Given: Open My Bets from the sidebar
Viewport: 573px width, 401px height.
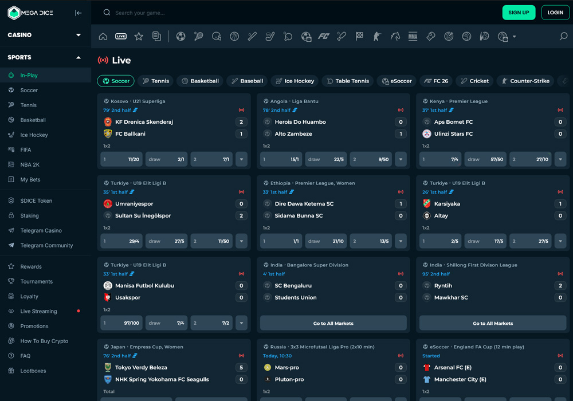Looking at the screenshot, I should 26,179.
